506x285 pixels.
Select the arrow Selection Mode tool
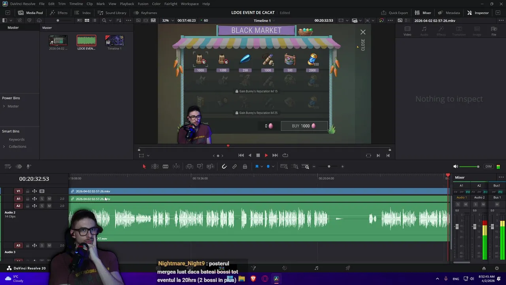click(144, 167)
